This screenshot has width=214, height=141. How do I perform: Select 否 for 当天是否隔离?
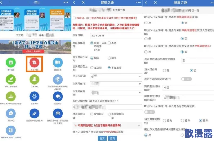[x=191, y=70]
